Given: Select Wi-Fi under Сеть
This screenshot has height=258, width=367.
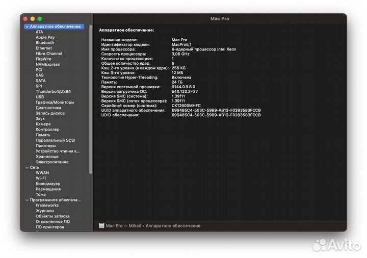Looking at the screenshot, I should point(41,178).
